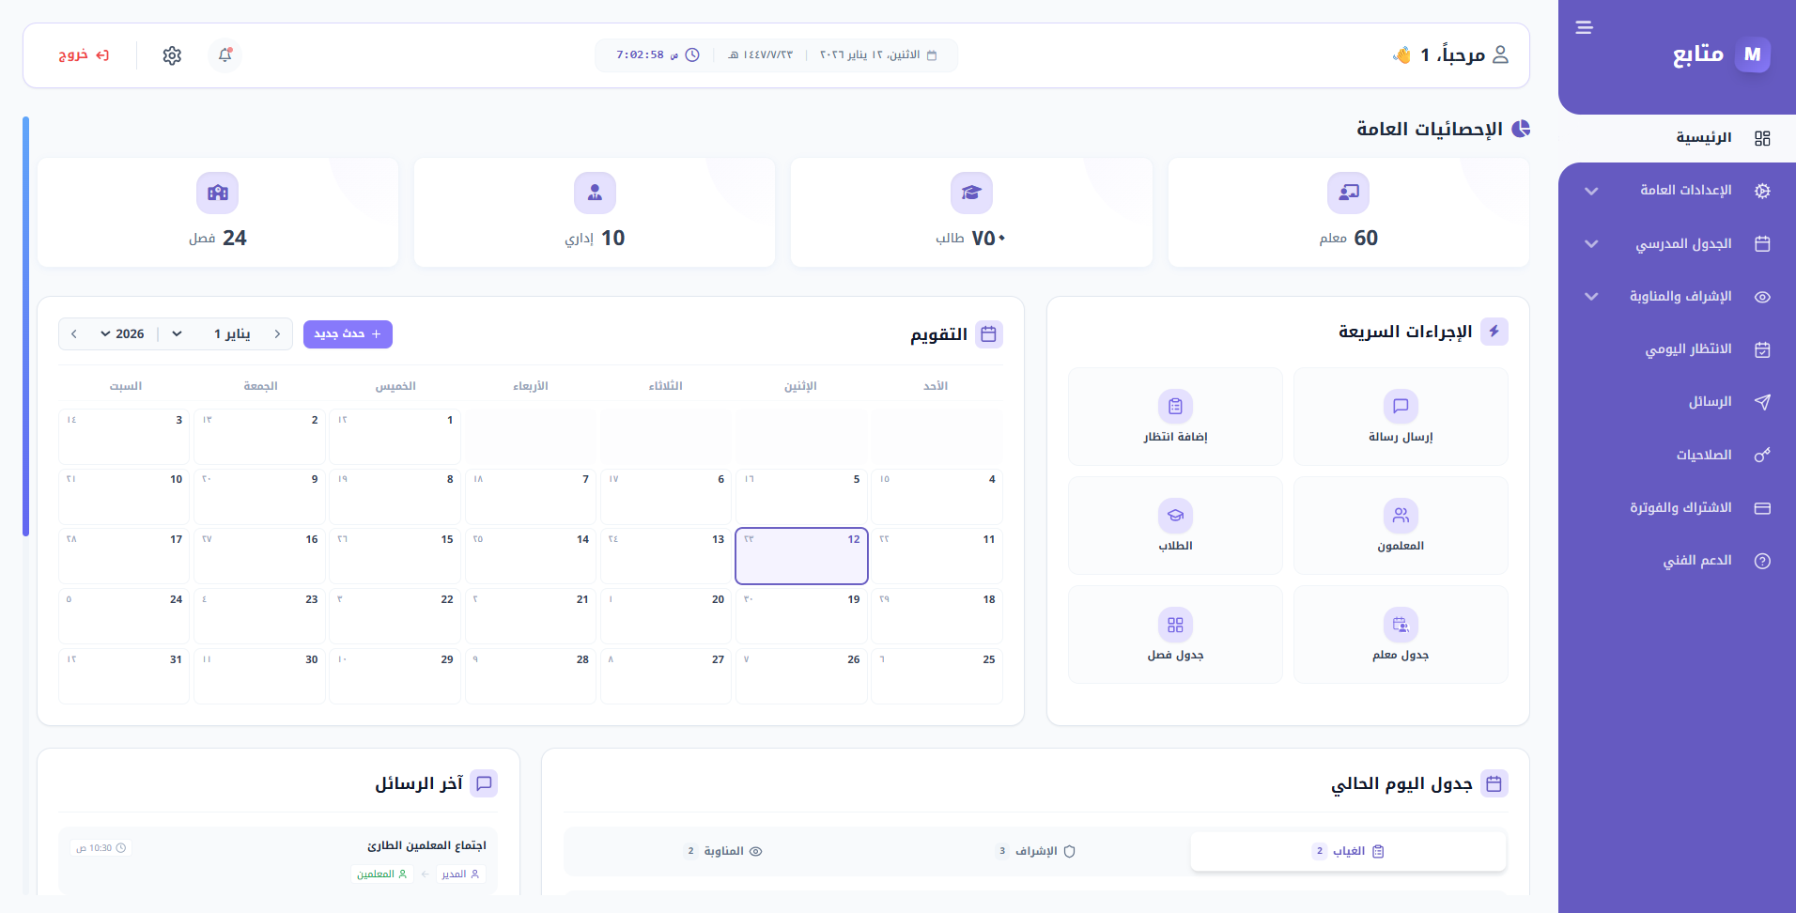
Task: Click the notification bell icon
Action: (224, 55)
